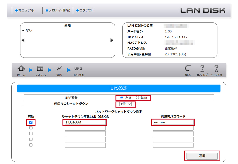This screenshot has width=238, height=164.
Task: Go back using the 戻る icon
Action: (188, 69)
